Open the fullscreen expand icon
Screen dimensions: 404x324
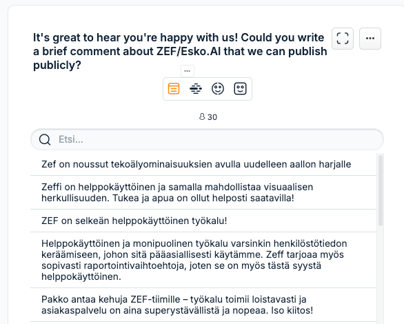point(343,39)
